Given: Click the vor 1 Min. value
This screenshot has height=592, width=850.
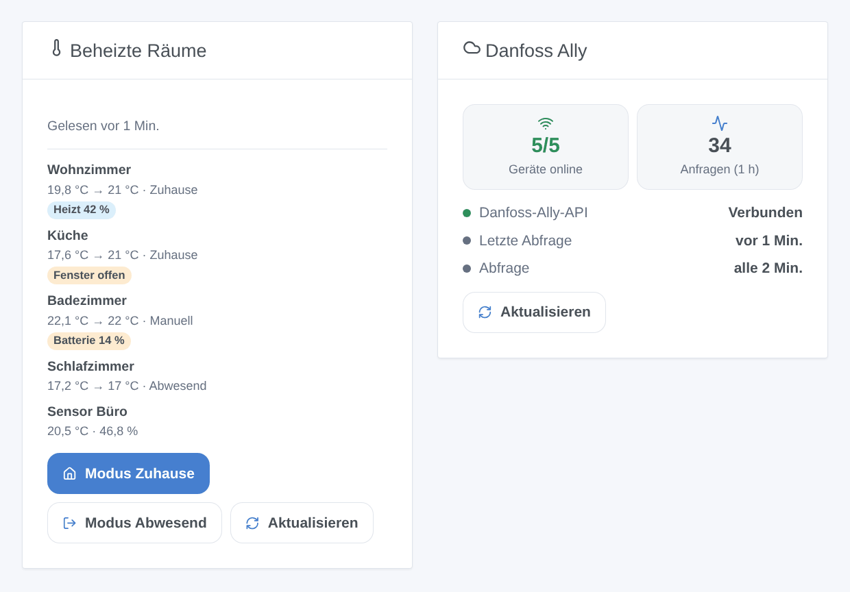Looking at the screenshot, I should [769, 241].
